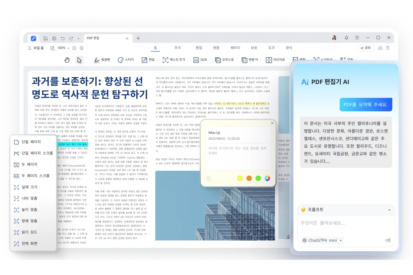Screen dimensions: 413x275
Task: Click the building image in document
Action: [x=215, y=206]
